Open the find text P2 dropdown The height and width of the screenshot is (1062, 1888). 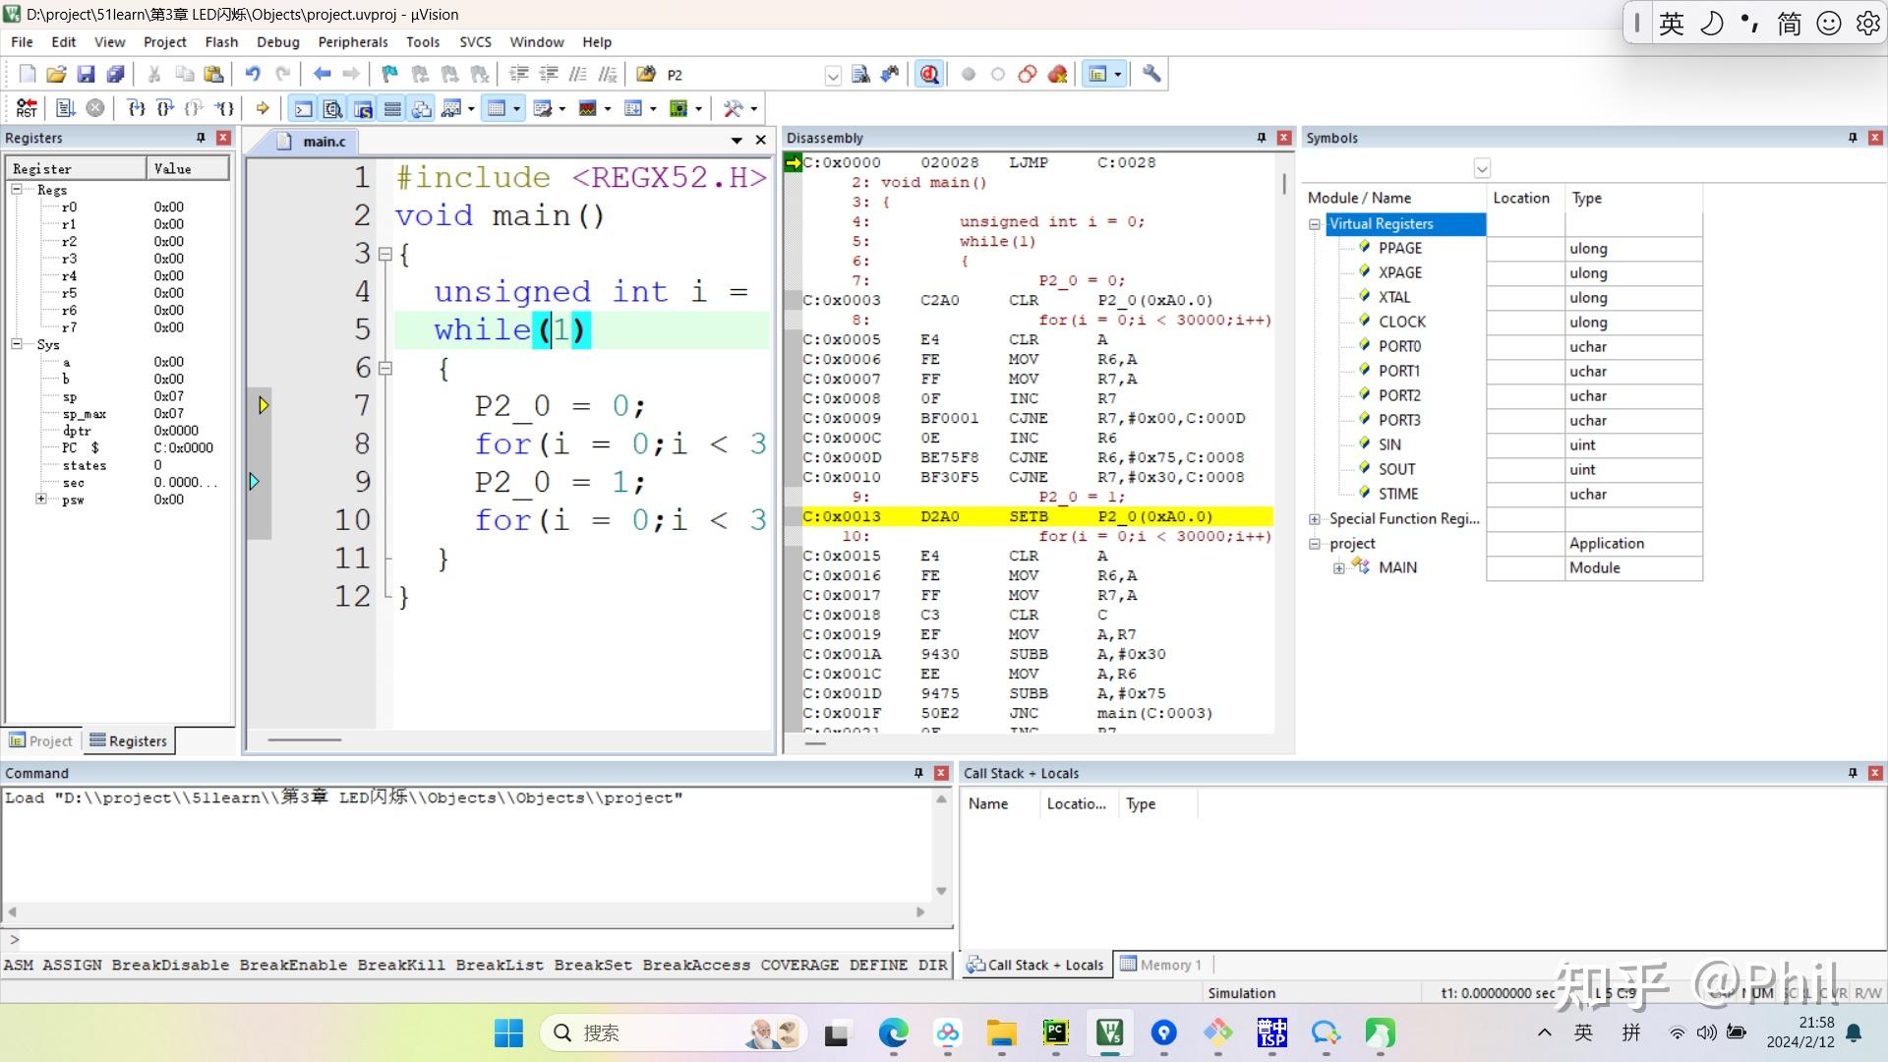833,76
